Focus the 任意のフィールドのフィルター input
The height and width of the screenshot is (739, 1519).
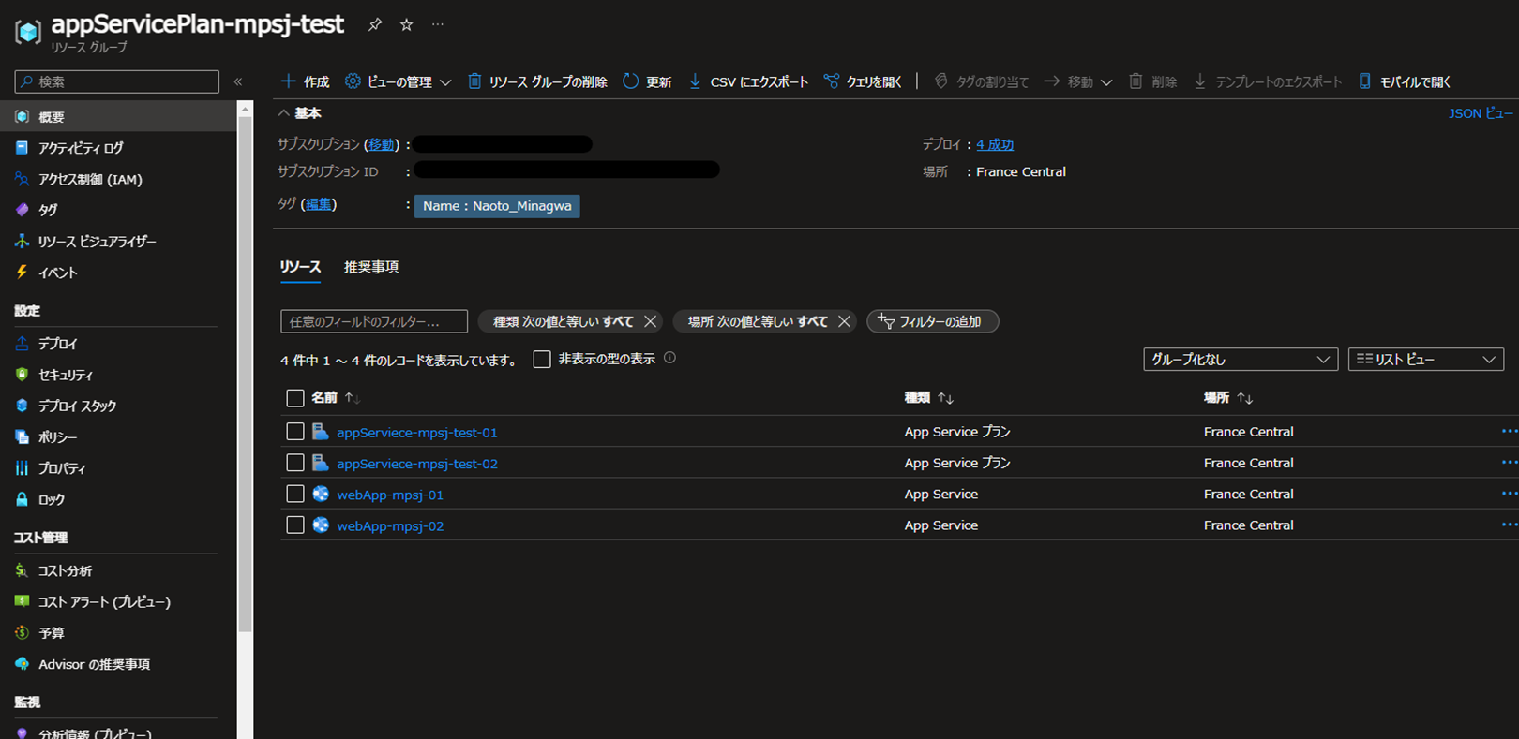click(374, 321)
